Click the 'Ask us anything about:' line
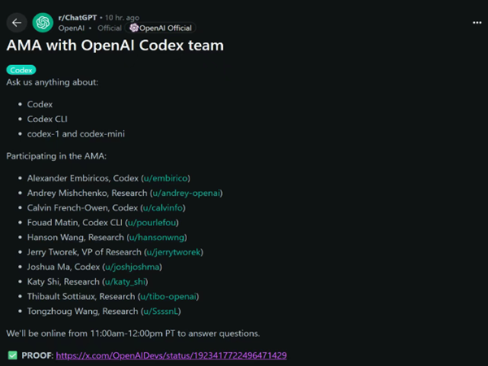The height and width of the screenshot is (366, 488). (52, 82)
